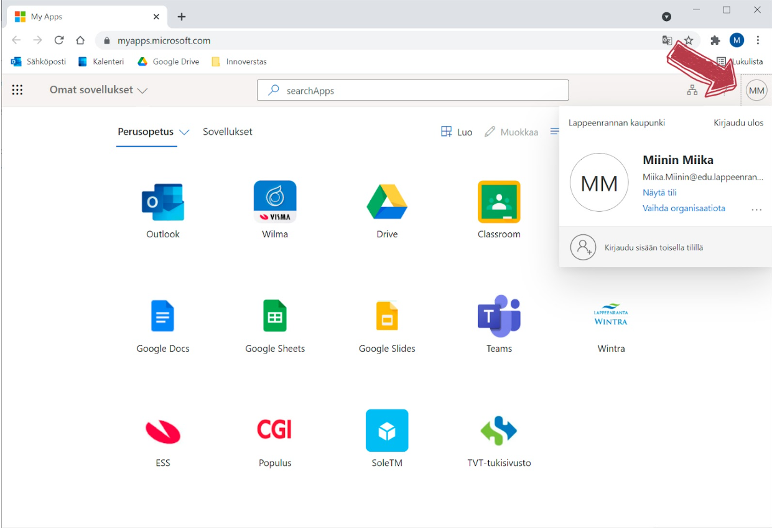Click the large MM profile picture

tap(599, 183)
